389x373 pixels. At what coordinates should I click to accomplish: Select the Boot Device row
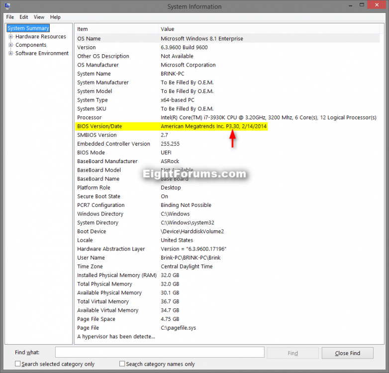[x=227, y=231]
